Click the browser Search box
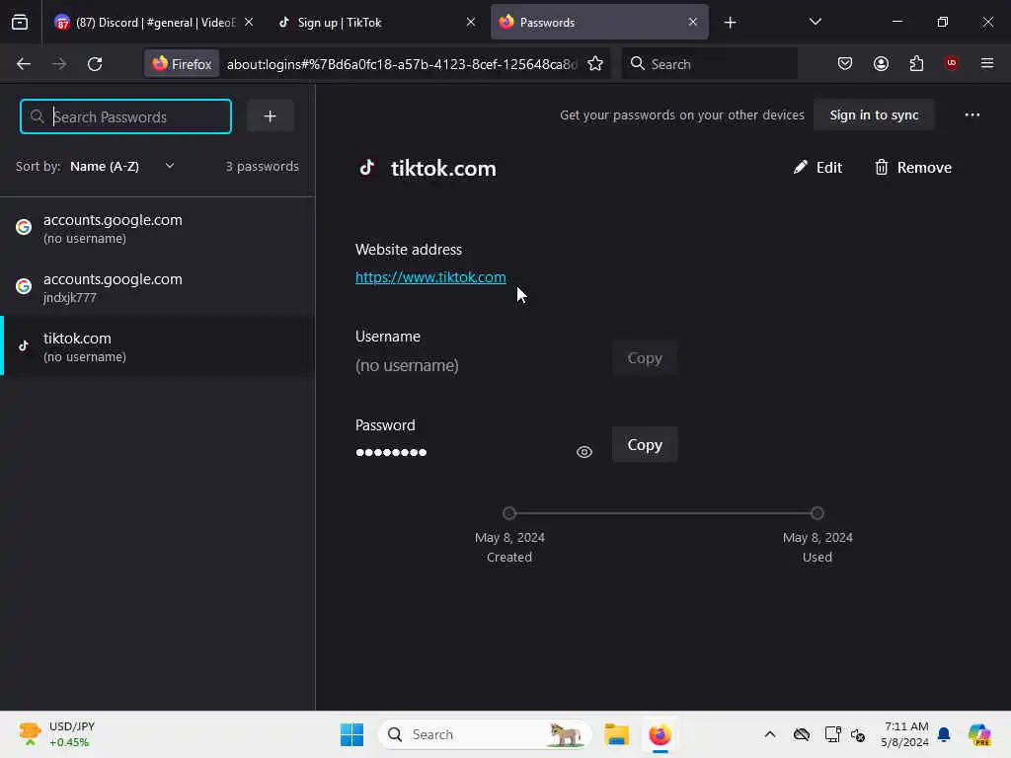The height and width of the screenshot is (758, 1011). (x=709, y=64)
